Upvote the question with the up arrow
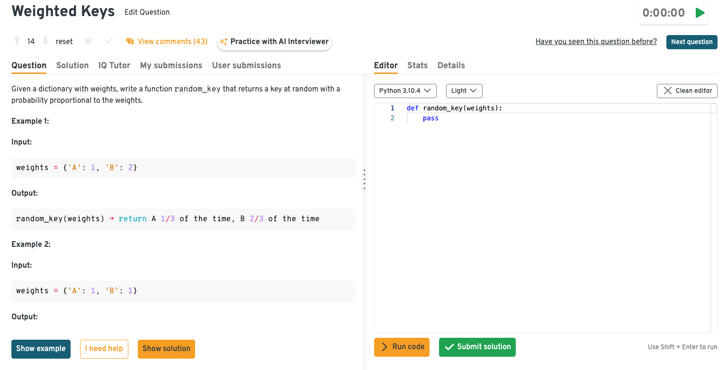This screenshot has width=727, height=370. point(17,41)
